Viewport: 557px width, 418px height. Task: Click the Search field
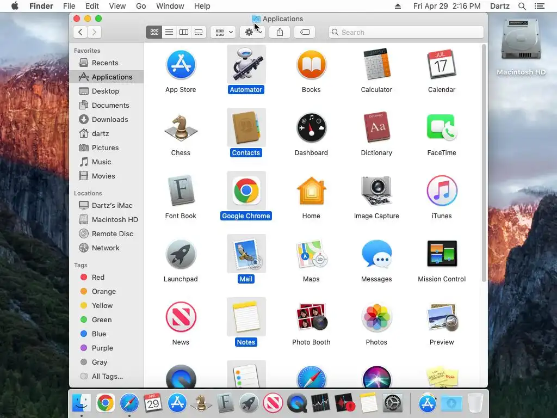click(406, 32)
